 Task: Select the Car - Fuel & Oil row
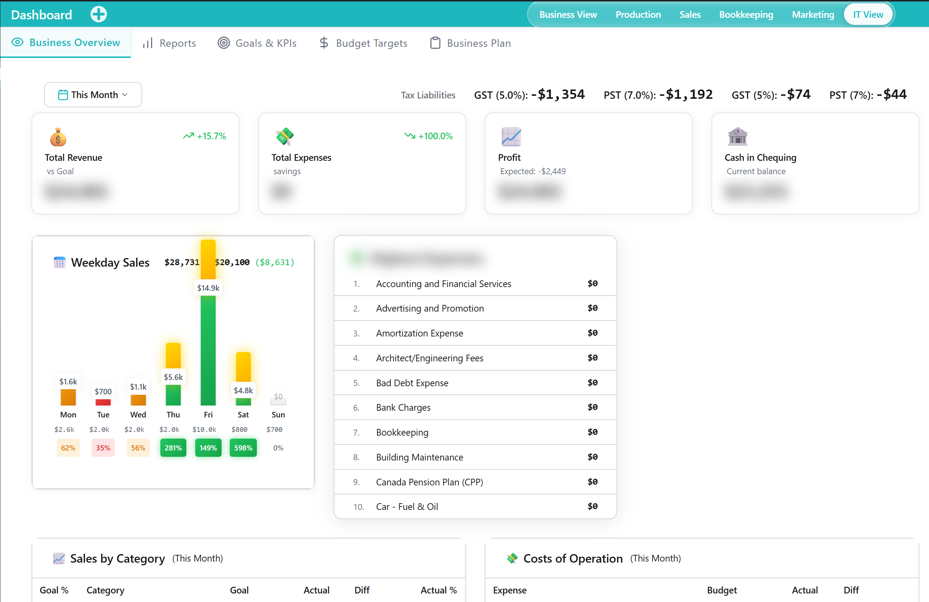pyautogui.click(x=475, y=506)
